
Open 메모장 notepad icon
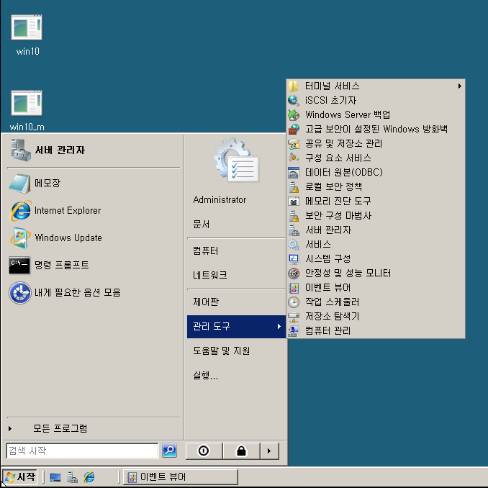click(x=20, y=184)
